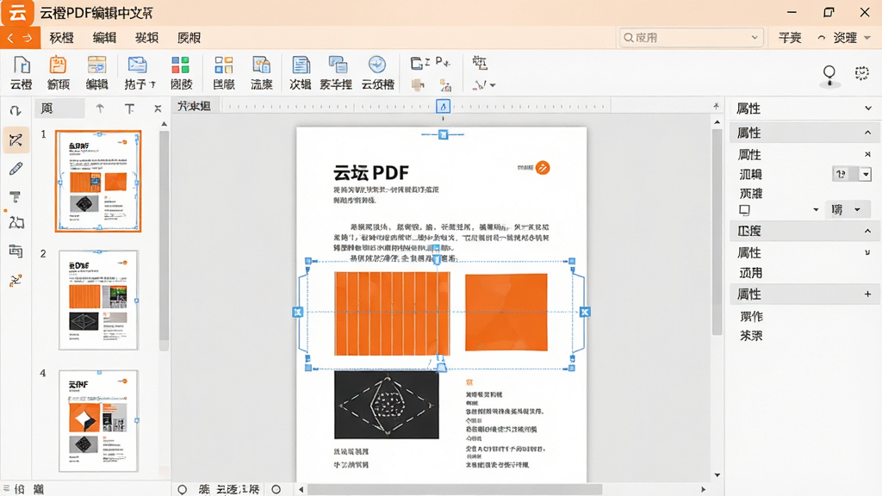882x496 pixels.
Task: Expand the 属性 section with the plus sign
Action: [x=868, y=294]
